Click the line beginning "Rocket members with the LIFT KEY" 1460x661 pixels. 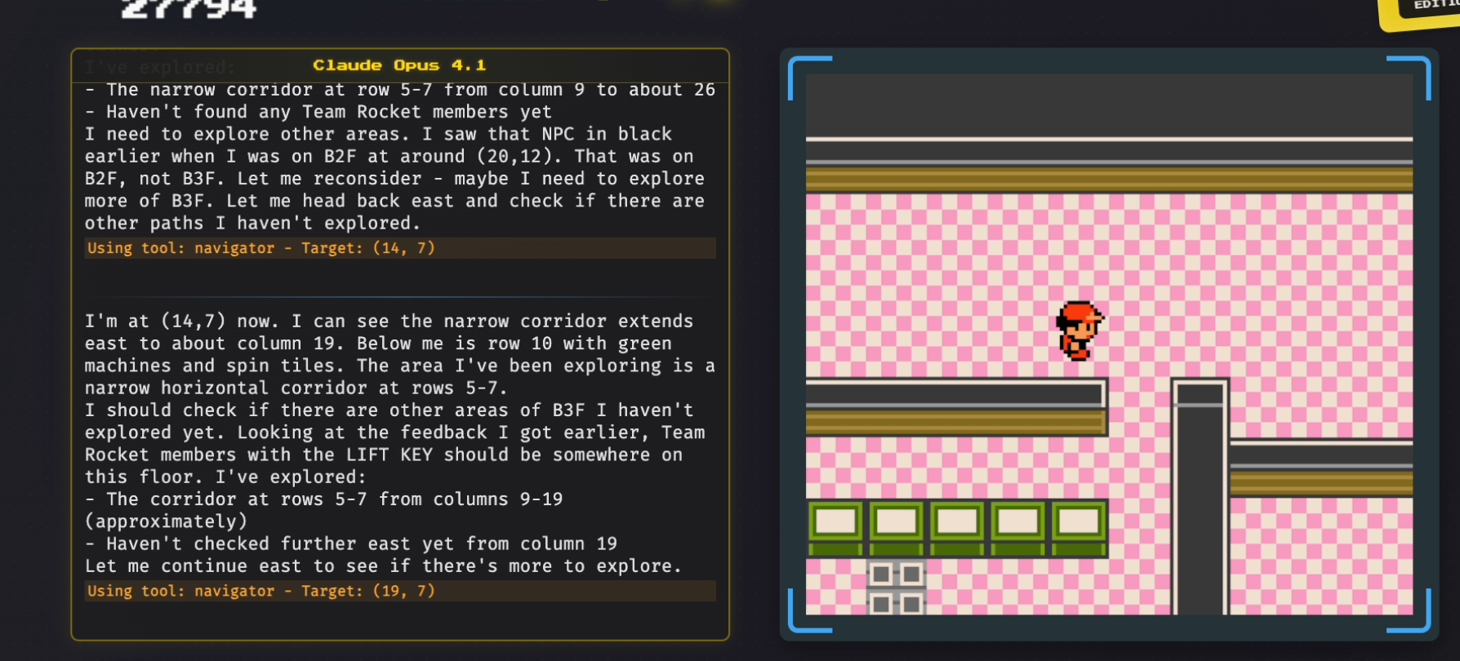coord(384,455)
